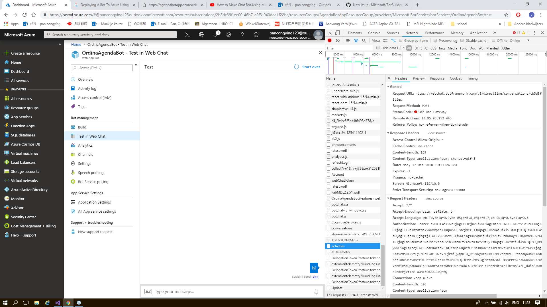Close the request details pane
This screenshot has height=307, width=547.
click(389, 78)
